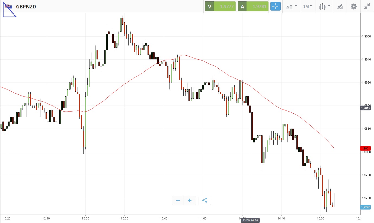Screen dimensions: 374x223
Task: Toggle the blue crosshair cursor mode
Action: pyautogui.click(x=275, y=7)
